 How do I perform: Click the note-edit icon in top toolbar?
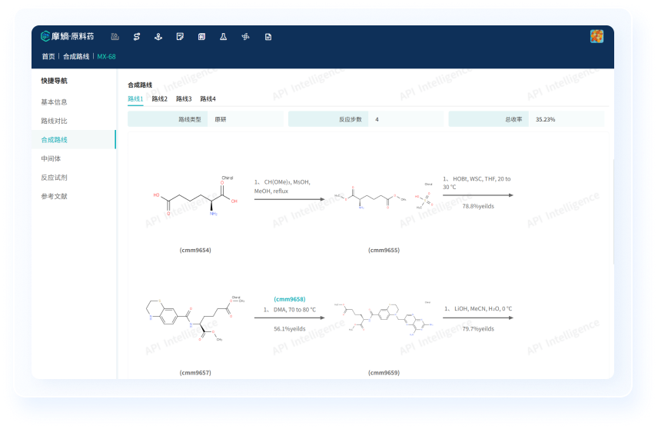[x=180, y=37]
